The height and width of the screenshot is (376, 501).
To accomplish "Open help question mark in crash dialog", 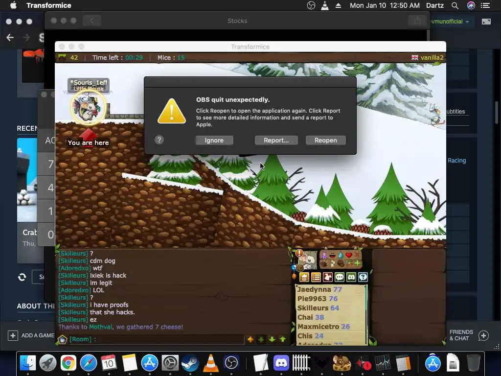I will click(159, 140).
